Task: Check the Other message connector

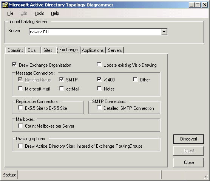Action: [135, 80]
